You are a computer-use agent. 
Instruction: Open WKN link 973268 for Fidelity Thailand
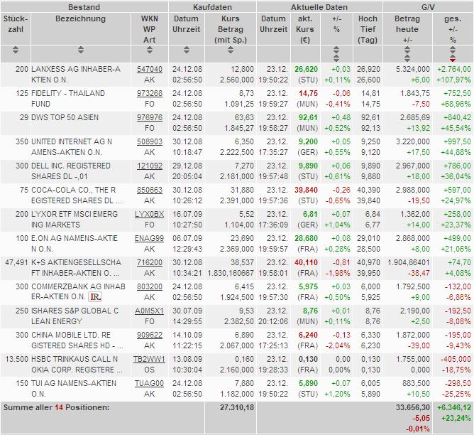pos(149,94)
